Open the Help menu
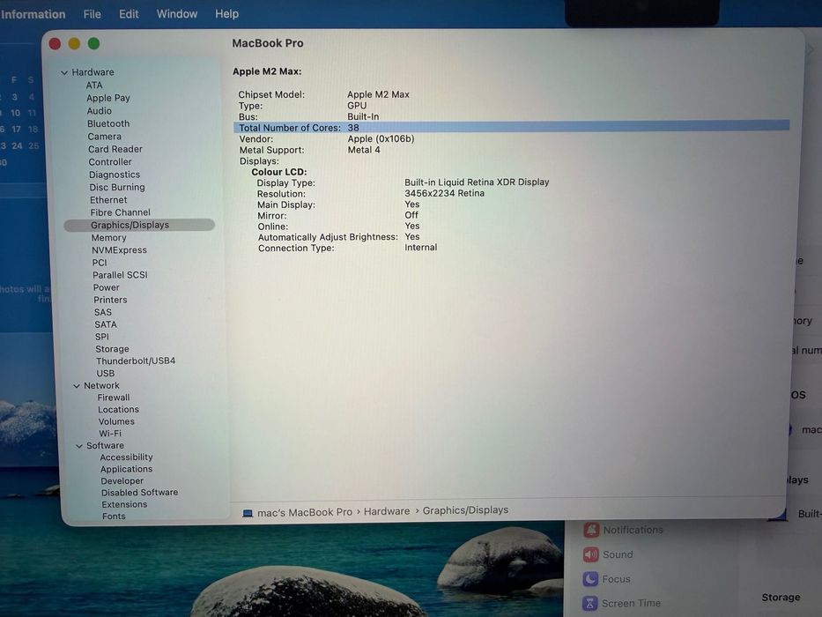The image size is (822, 617). click(226, 14)
